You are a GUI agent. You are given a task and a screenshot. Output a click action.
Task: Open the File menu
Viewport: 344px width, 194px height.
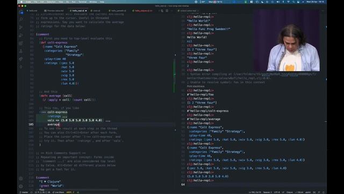[x=35, y=2]
